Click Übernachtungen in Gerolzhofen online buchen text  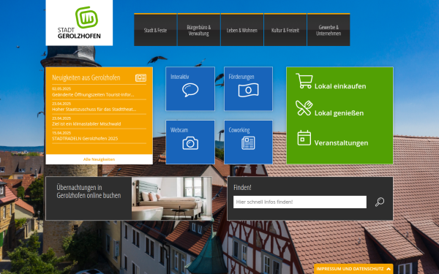coord(89,191)
